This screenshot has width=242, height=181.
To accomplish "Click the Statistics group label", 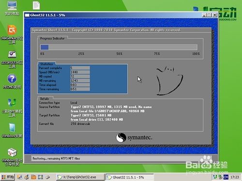I will pyautogui.click(x=46, y=64).
